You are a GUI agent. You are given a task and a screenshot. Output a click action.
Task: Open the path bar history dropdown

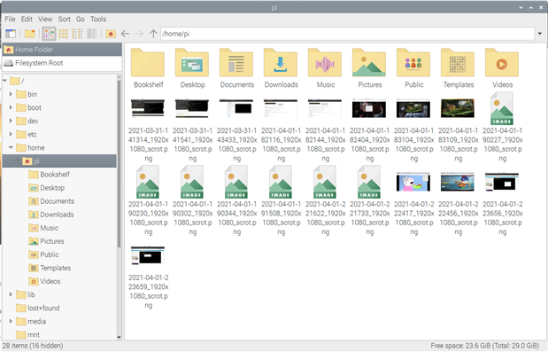[540, 34]
